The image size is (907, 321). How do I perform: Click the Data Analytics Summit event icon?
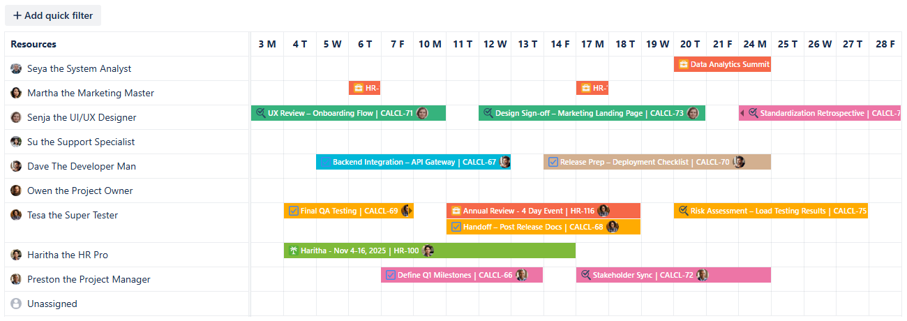(682, 64)
